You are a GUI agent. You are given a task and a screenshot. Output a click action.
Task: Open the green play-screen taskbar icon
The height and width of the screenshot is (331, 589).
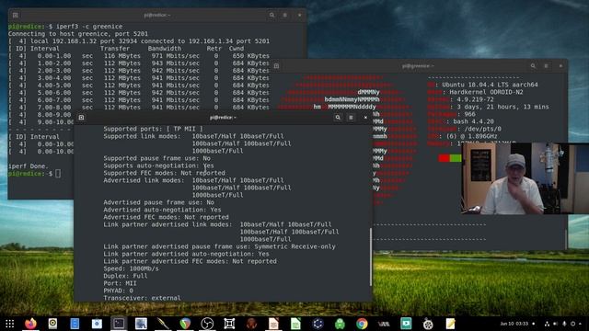pos(406,324)
